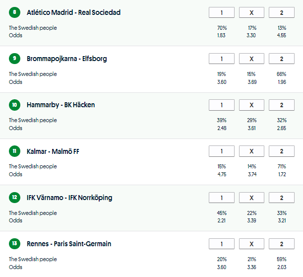
Task: Select home win 1 for Kalmar - Malmö FF
Action: coord(222,151)
